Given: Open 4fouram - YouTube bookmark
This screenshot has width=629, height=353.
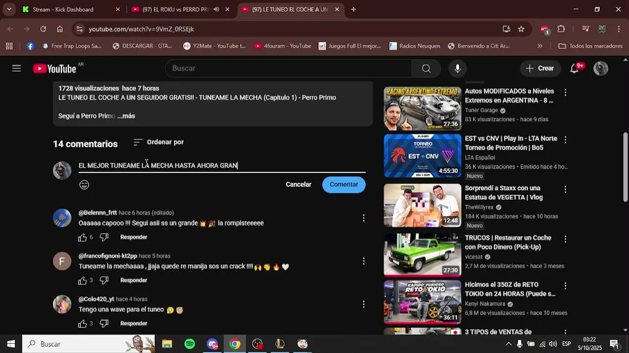Looking at the screenshot, I should coord(283,46).
